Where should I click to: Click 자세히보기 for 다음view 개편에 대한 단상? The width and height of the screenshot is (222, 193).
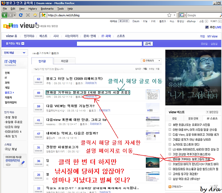[96, 124]
